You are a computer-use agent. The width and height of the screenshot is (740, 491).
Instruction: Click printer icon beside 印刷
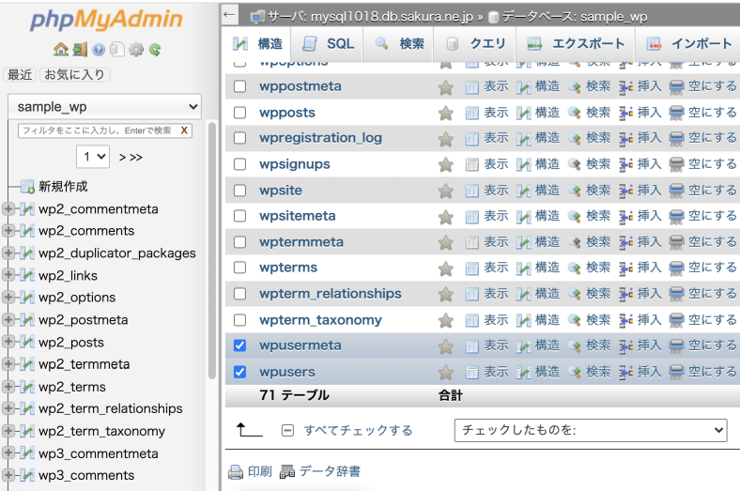point(236,471)
